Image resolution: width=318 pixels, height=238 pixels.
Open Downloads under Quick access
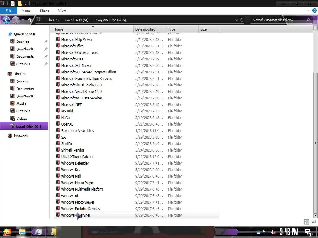tap(25, 49)
